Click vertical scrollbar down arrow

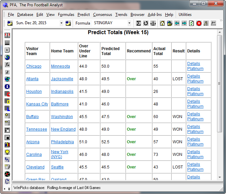tap(220, 177)
